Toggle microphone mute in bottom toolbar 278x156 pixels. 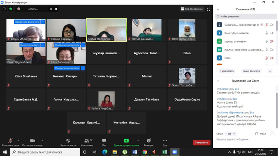(10, 141)
